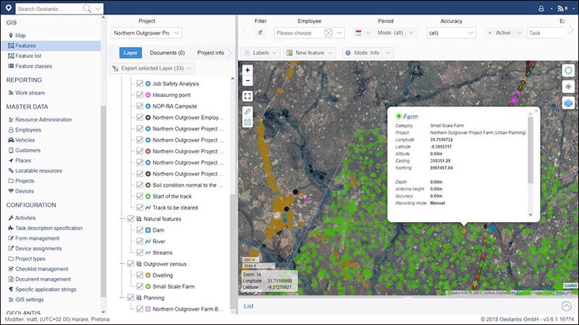
Task: Toggle fullscreen map view icon
Action: point(248,96)
